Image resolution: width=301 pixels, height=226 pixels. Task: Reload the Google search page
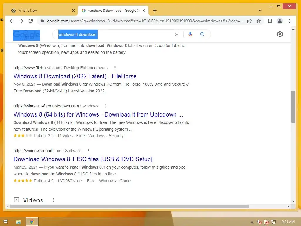[31, 21]
